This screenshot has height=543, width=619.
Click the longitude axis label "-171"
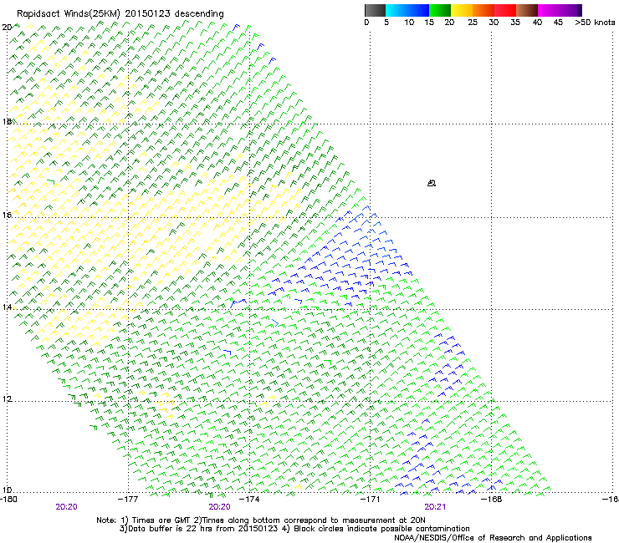370,500
